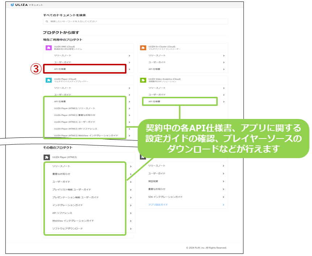Open the ソフトウェアダウンロード link
Viewport: 312px width, 256px height.
67,228
